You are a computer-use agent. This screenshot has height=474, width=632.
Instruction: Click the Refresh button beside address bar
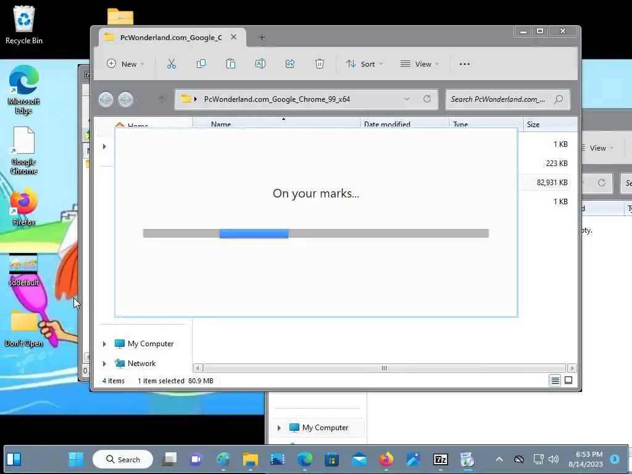coord(427,99)
